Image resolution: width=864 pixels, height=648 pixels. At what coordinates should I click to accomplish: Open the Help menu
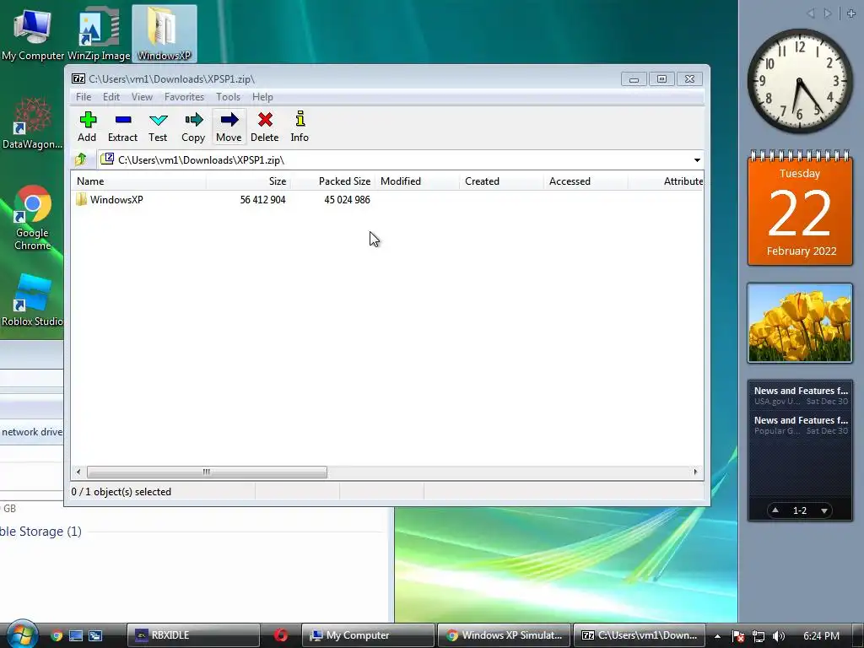coord(263,97)
